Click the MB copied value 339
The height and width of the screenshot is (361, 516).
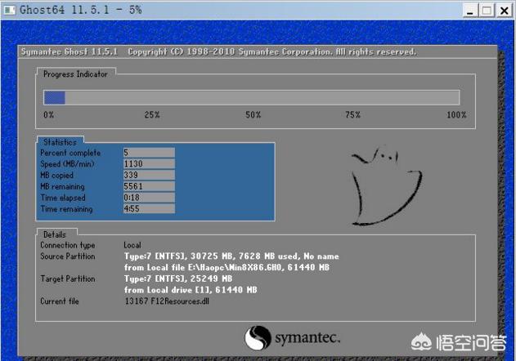pos(149,175)
